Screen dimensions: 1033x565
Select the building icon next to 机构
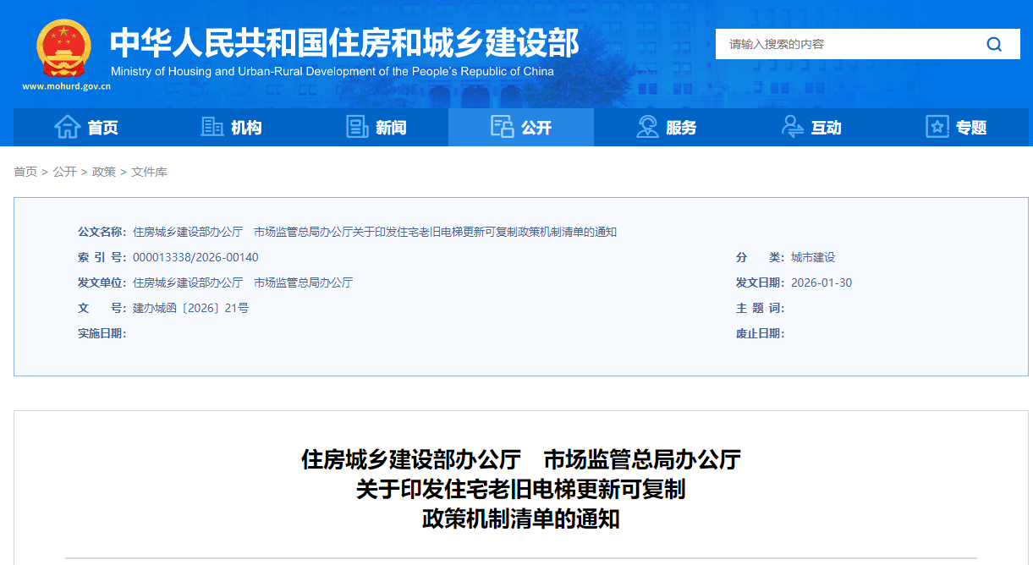click(212, 127)
